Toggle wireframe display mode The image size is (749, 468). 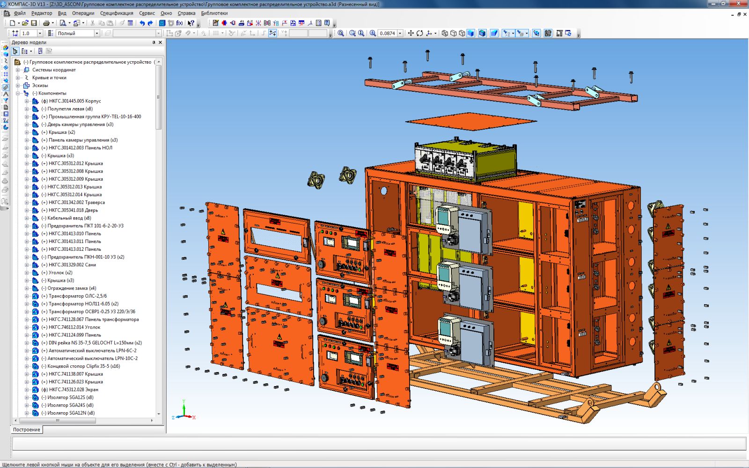point(445,33)
